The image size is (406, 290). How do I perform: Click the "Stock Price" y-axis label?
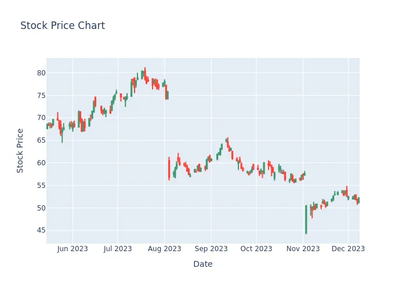click(x=20, y=151)
